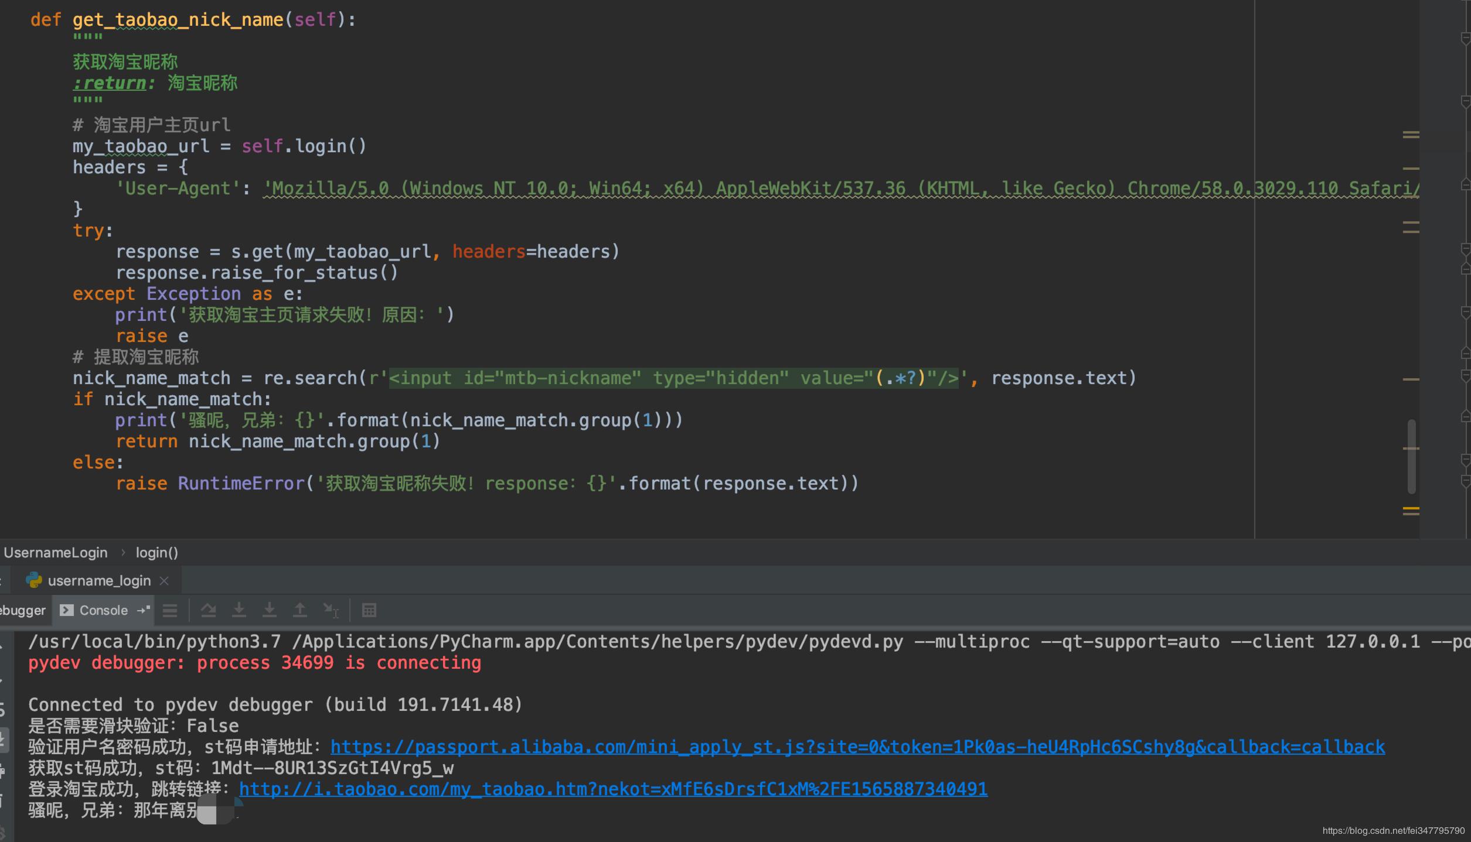
Task: Click the upload arrow icon in the console toolbar
Action: [x=300, y=610]
